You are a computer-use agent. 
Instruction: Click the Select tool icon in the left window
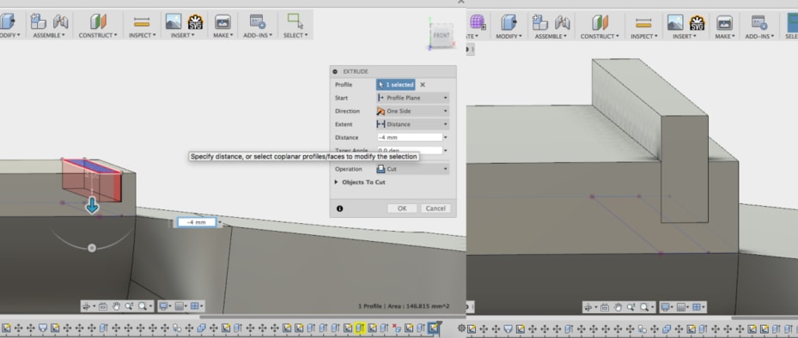tap(295, 21)
